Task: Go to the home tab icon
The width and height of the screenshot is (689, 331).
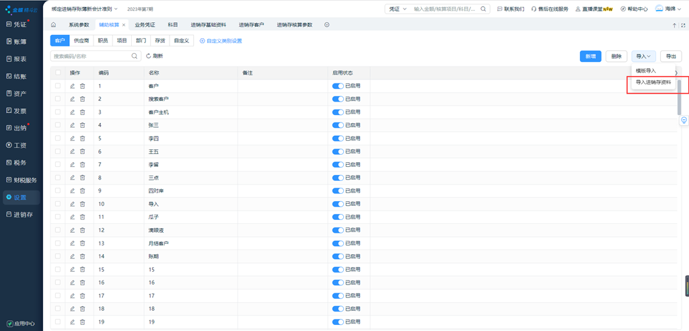Action: coord(53,25)
